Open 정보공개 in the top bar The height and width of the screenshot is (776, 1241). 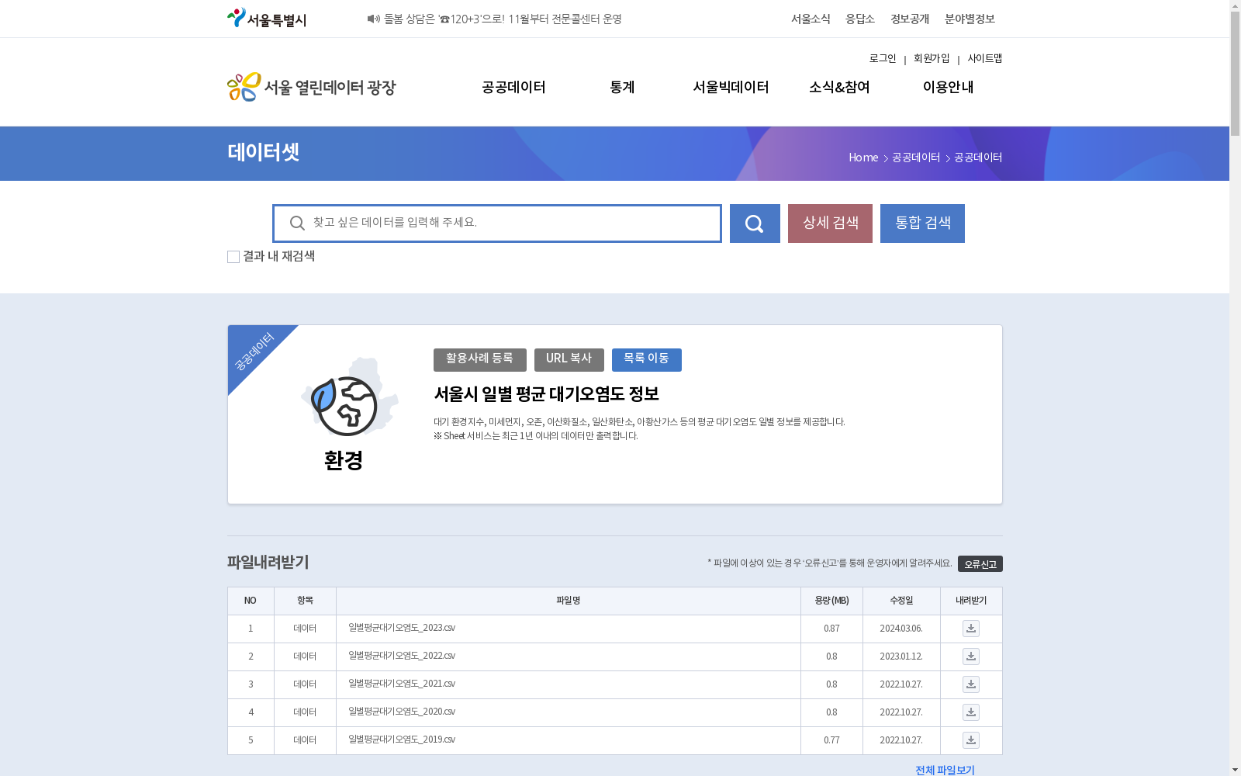tap(910, 19)
